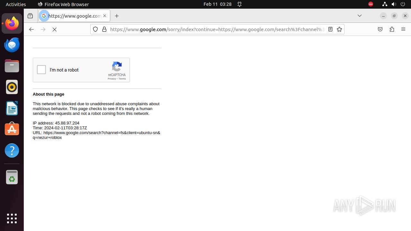Click the reCAPTCHA logo
The image size is (411, 231).
pyautogui.click(x=117, y=66)
